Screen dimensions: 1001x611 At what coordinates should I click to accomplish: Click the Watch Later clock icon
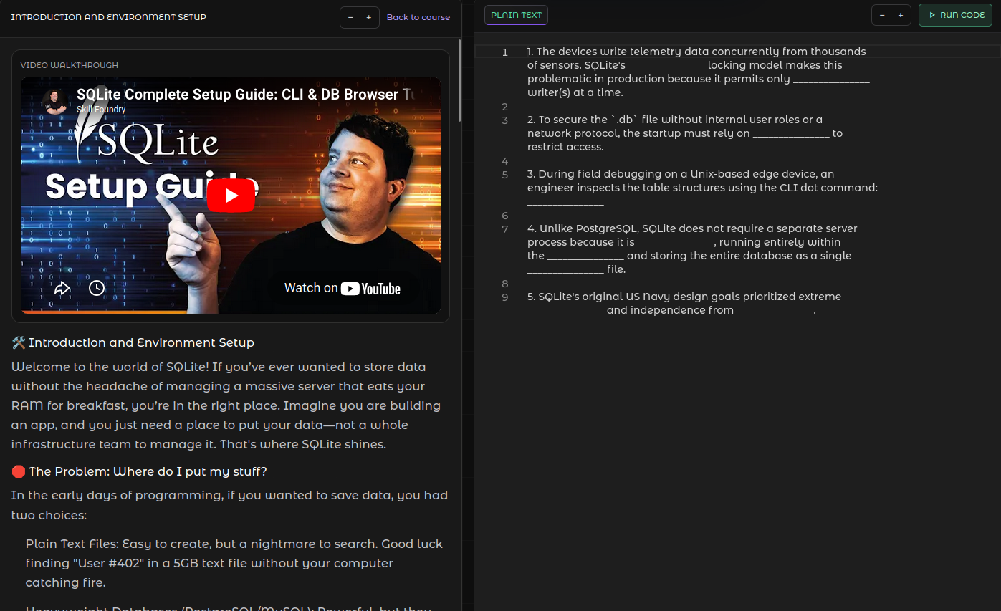click(x=97, y=288)
